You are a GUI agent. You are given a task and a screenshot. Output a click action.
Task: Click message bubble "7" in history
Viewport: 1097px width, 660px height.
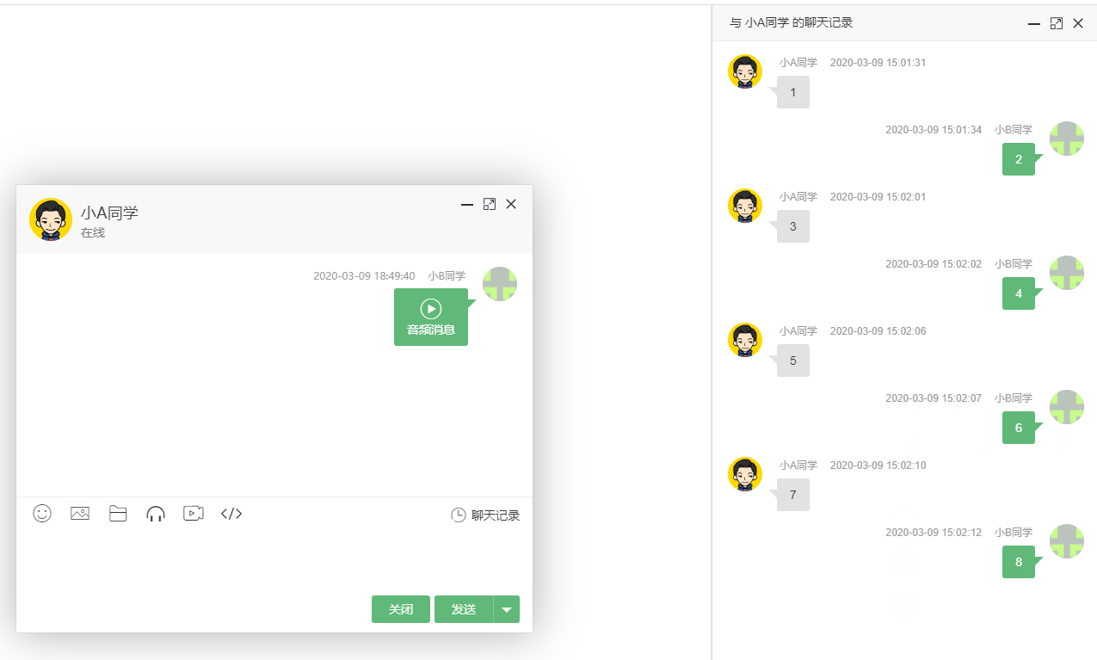[x=793, y=495]
